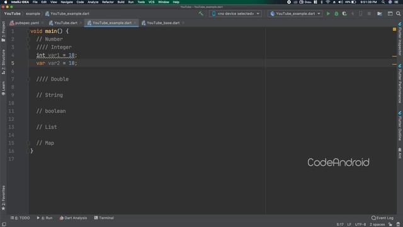Open the Project tool window
This screenshot has height=227, width=403.
[3, 32]
